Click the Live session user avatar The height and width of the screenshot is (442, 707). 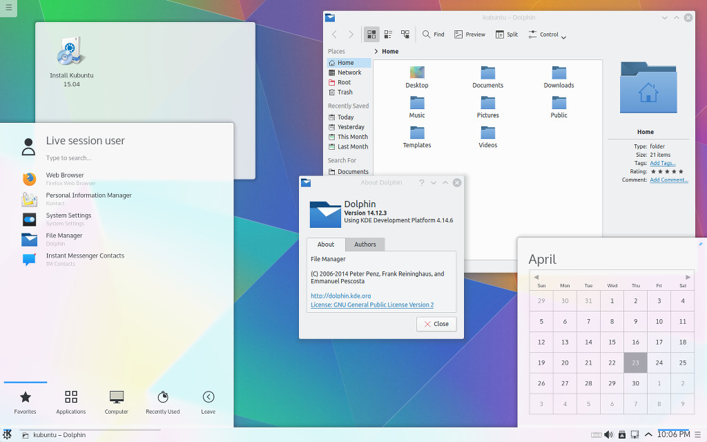tap(28, 146)
